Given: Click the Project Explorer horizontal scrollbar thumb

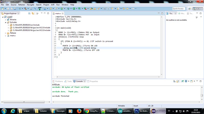Looking at the screenshot, I should tap(24, 102).
